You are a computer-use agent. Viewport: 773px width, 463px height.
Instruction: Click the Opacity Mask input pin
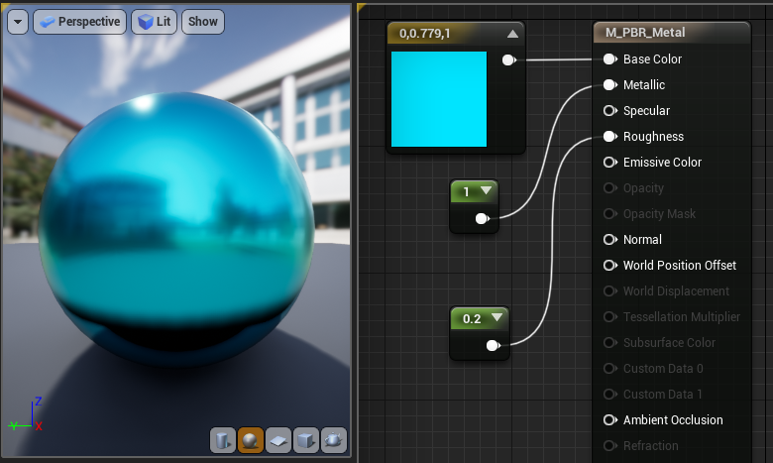(610, 213)
